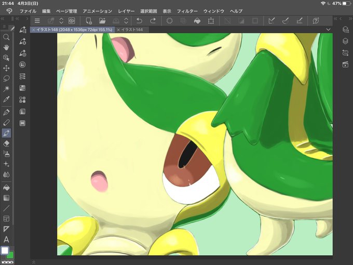Image resolution: width=353 pixels, height=265 pixels.
Task: Expand the canvas tab list chevron
Action: (x=328, y=30)
